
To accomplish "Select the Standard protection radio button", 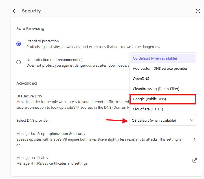I will [x=19, y=44].
